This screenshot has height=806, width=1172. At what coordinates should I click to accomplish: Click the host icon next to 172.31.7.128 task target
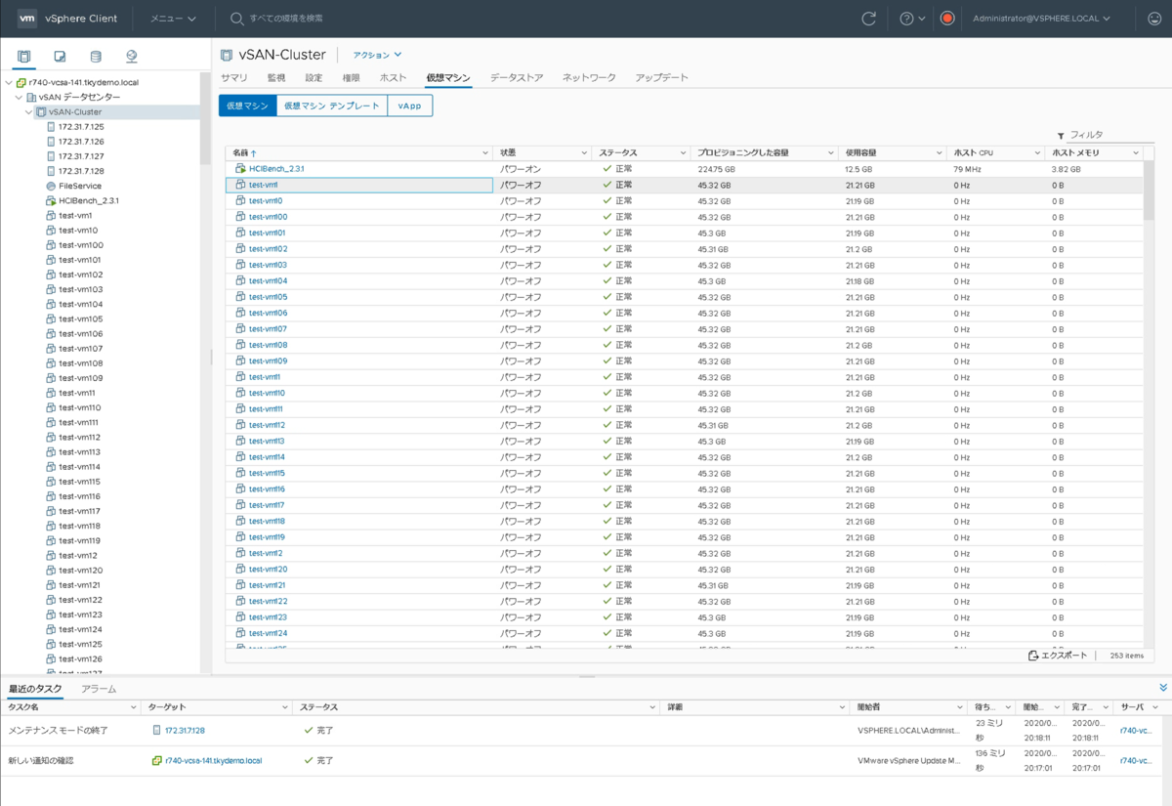tap(156, 730)
